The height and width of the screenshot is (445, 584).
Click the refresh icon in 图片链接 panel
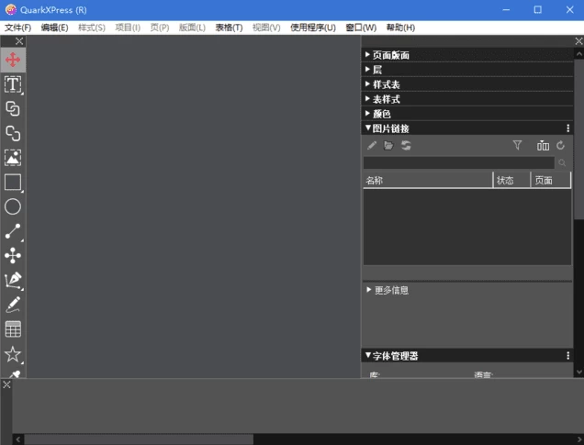coord(560,145)
